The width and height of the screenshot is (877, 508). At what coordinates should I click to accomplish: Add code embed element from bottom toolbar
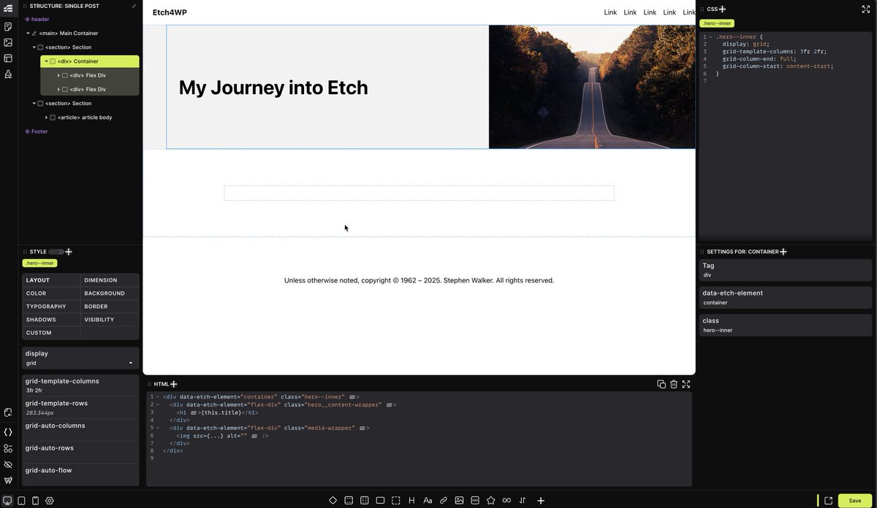[475, 501]
